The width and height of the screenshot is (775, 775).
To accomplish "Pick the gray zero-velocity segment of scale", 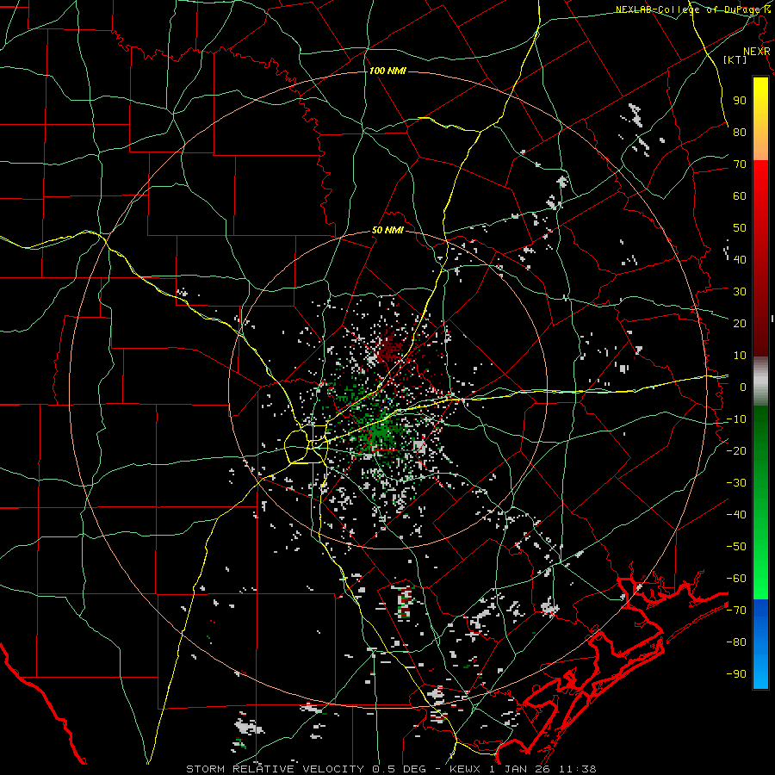I will coord(760,381).
